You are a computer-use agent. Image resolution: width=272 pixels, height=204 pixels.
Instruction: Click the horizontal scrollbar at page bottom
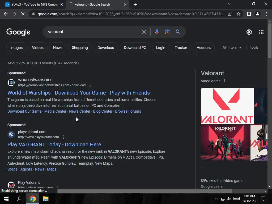click(144, 191)
